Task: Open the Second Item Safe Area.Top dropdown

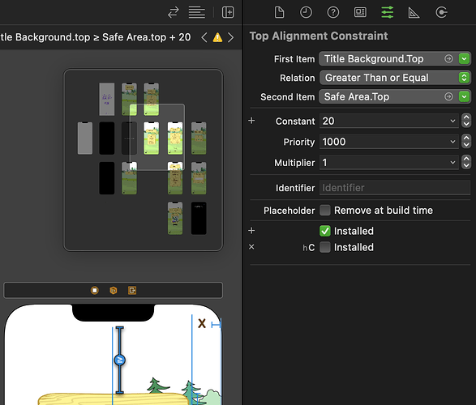Action: [x=464, y=97]
